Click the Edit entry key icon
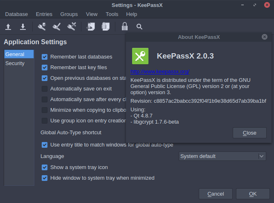This screenshot has width=274, height=203. tap(56, 27)
